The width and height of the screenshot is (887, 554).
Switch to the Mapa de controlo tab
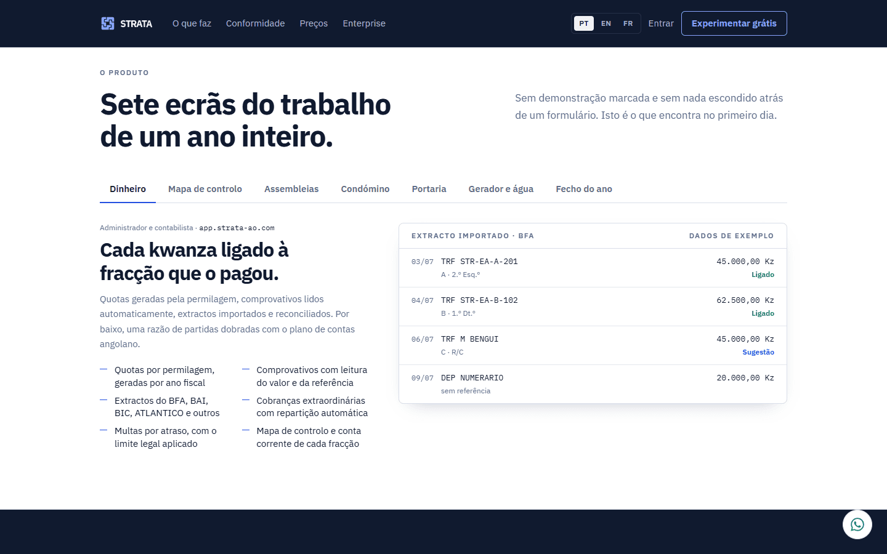pos(205,189)
